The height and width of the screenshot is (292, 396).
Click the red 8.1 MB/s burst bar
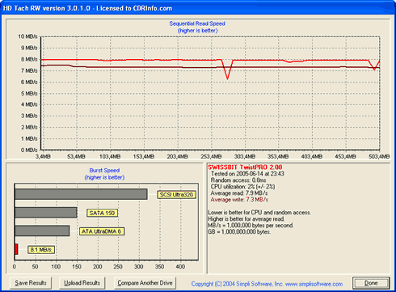[16, 249]
